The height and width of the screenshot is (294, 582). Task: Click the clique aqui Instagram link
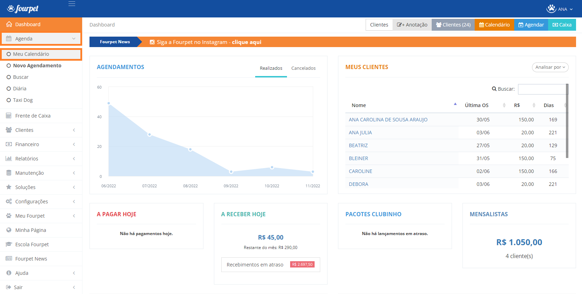pyautogui.click(x=246, y=42)
